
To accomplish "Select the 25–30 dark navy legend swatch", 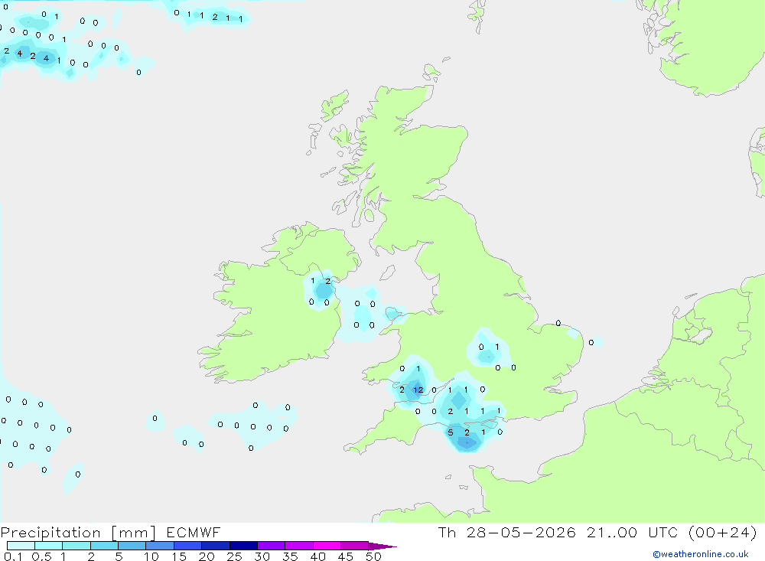I will point(243,546).
